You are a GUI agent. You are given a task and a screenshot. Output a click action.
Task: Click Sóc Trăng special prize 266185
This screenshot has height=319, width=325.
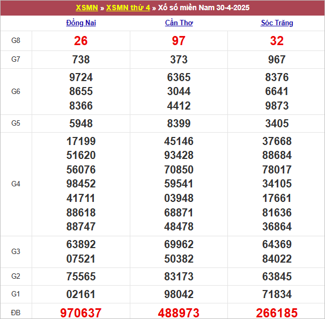coord(277,313)
